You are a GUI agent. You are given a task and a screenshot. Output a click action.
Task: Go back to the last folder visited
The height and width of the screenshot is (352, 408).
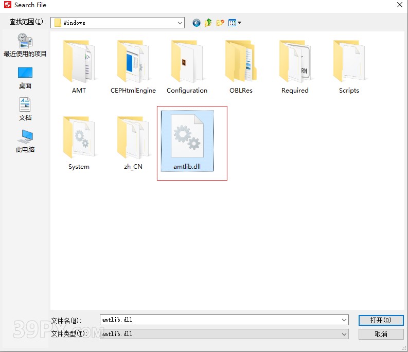tap(197, 23)
